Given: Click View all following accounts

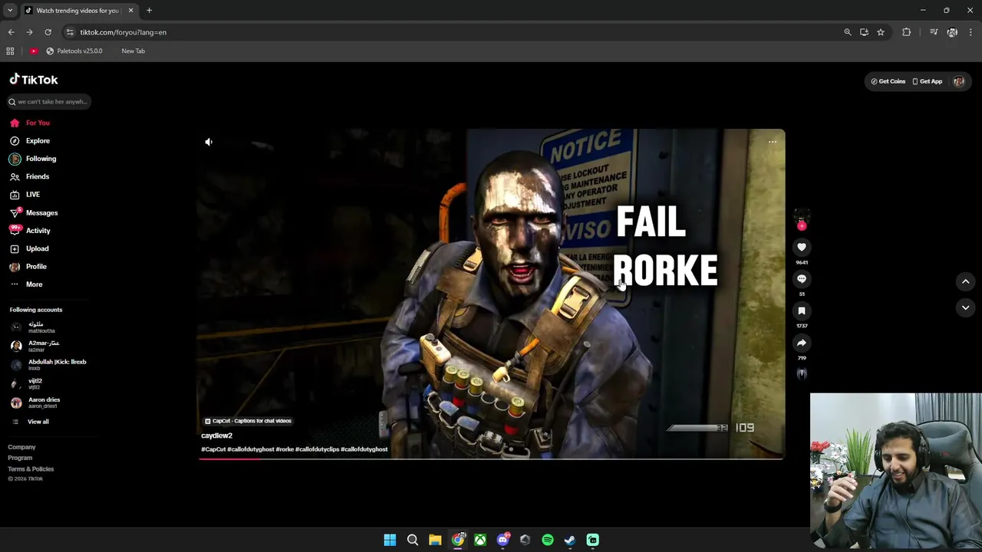Looking at the screenshot, I should point(31,422).
